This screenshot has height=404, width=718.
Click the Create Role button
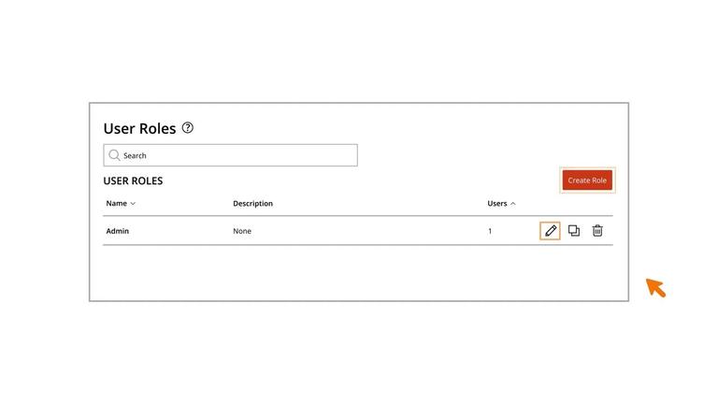pos(587,180)
